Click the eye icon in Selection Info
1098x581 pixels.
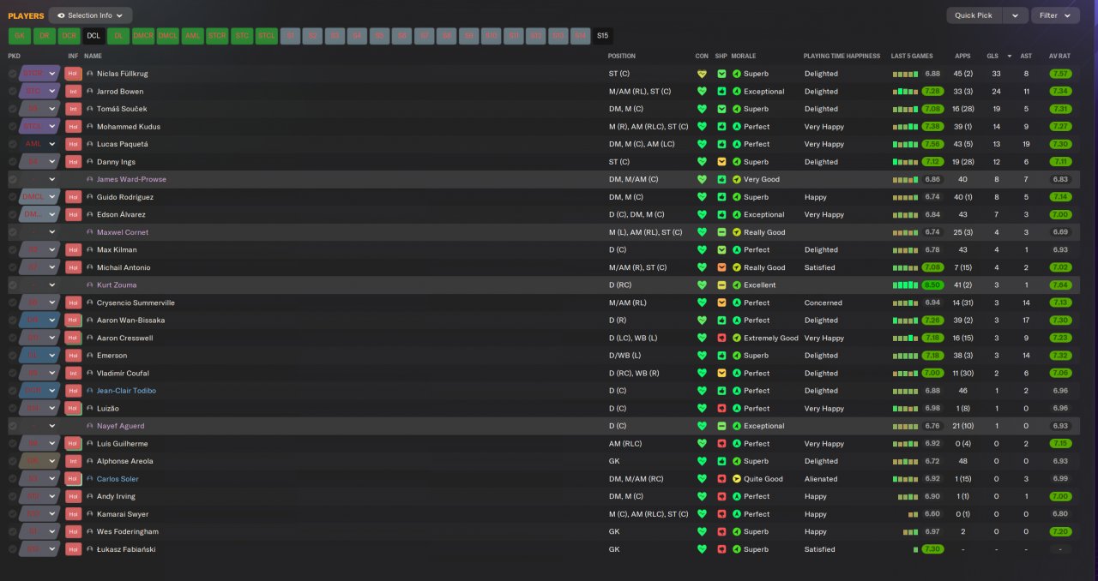(x=61, y=15)
